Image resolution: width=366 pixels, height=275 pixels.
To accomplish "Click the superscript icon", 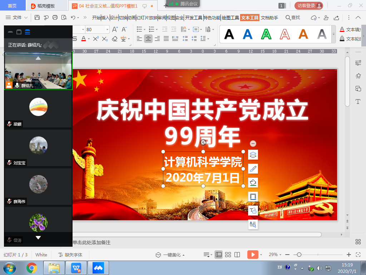I will coord(96,39).
